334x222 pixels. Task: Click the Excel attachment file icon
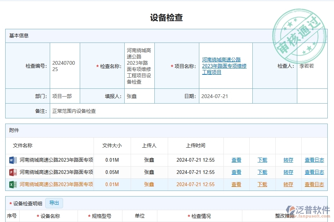pos(12,184)
